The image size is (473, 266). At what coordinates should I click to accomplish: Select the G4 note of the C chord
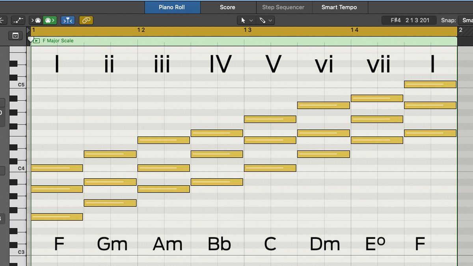pyautogui.click(x=270, y=119)
